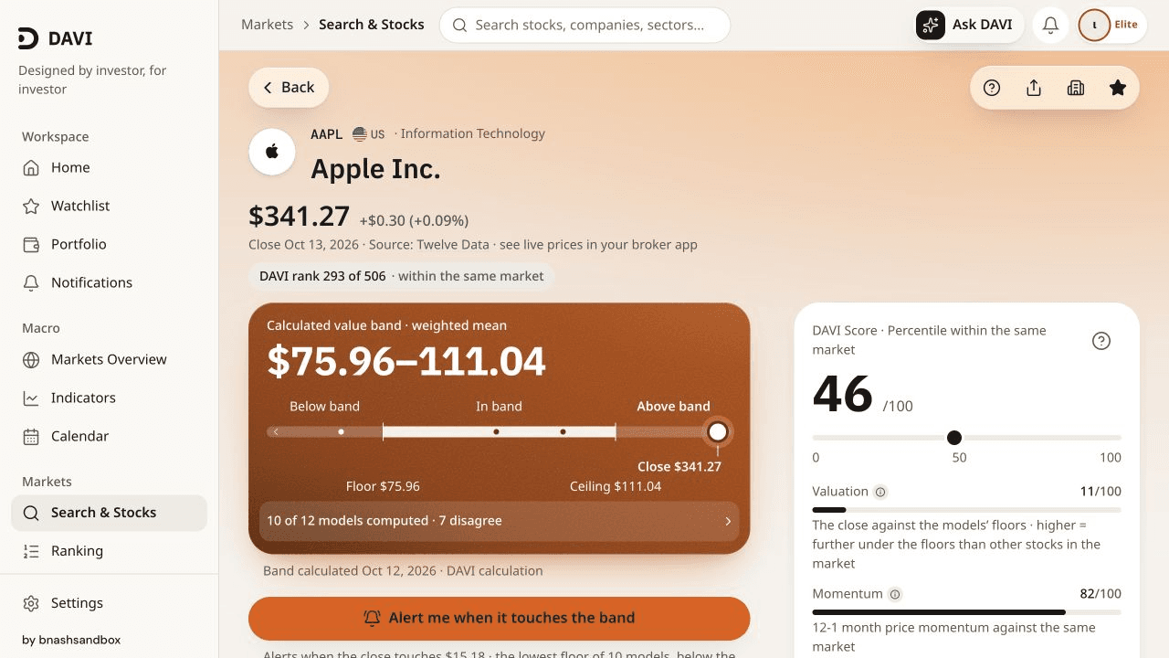Click the share/export icon
The height and width of the screenshot is (658, 1169).
(x=1034, y=88)
